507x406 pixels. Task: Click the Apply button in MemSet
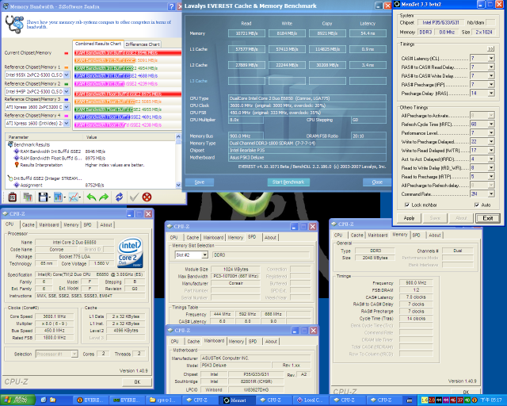409,218
